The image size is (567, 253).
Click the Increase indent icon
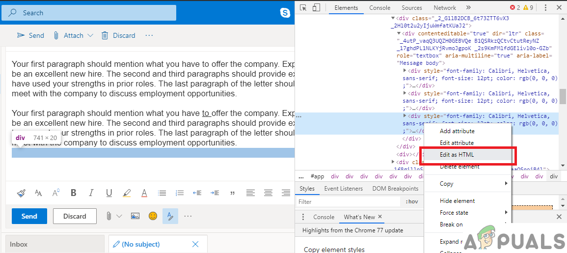pos(215,193)
